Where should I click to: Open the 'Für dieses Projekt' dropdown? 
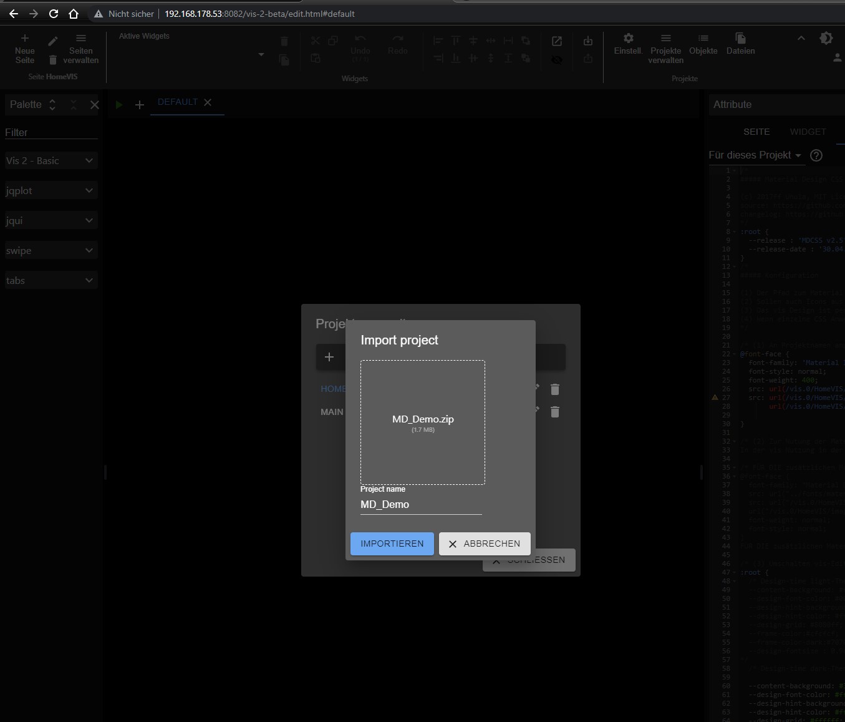point(755,155)
